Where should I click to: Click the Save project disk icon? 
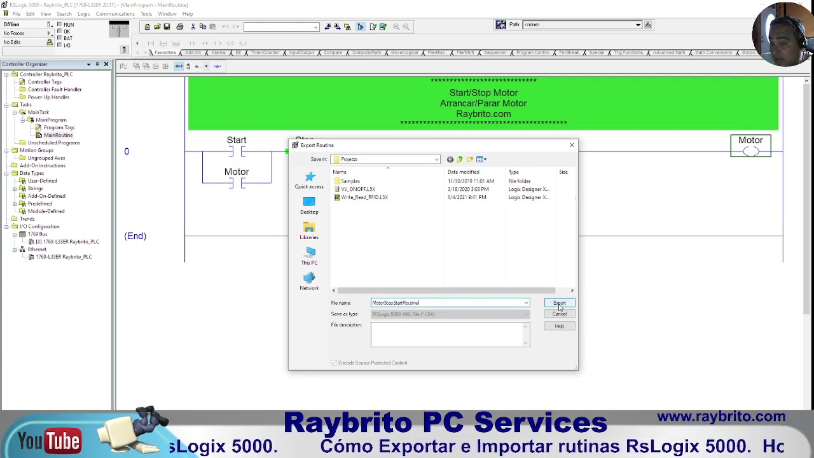(167, 27)
